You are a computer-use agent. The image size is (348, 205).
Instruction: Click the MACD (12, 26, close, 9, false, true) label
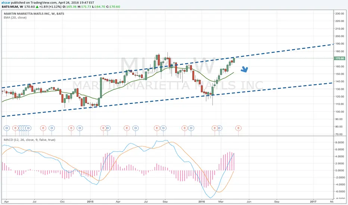click(29, 140)
